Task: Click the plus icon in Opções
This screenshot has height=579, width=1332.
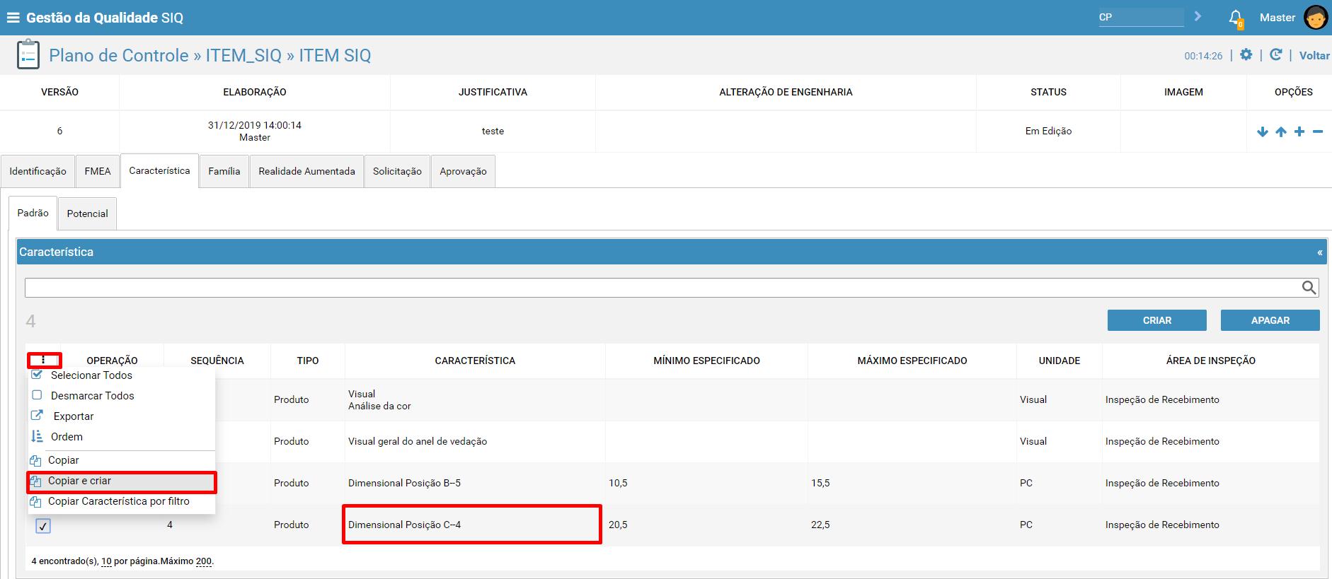Action: pyautogui.click(x=1299, y=131)
